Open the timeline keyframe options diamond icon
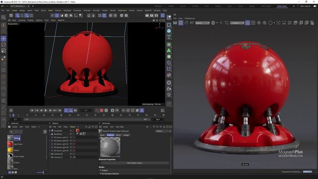This screenshot has width=318, height=179. pos(11,110)
